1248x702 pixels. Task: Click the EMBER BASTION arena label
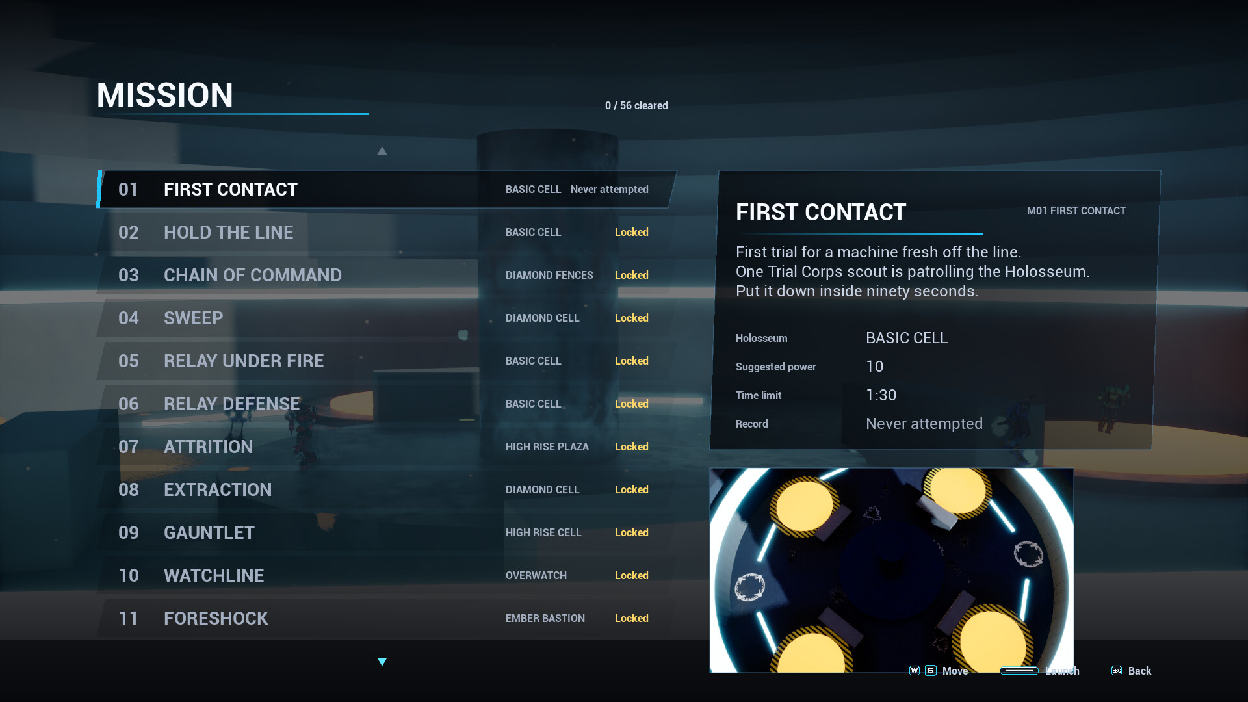[545, 618]
